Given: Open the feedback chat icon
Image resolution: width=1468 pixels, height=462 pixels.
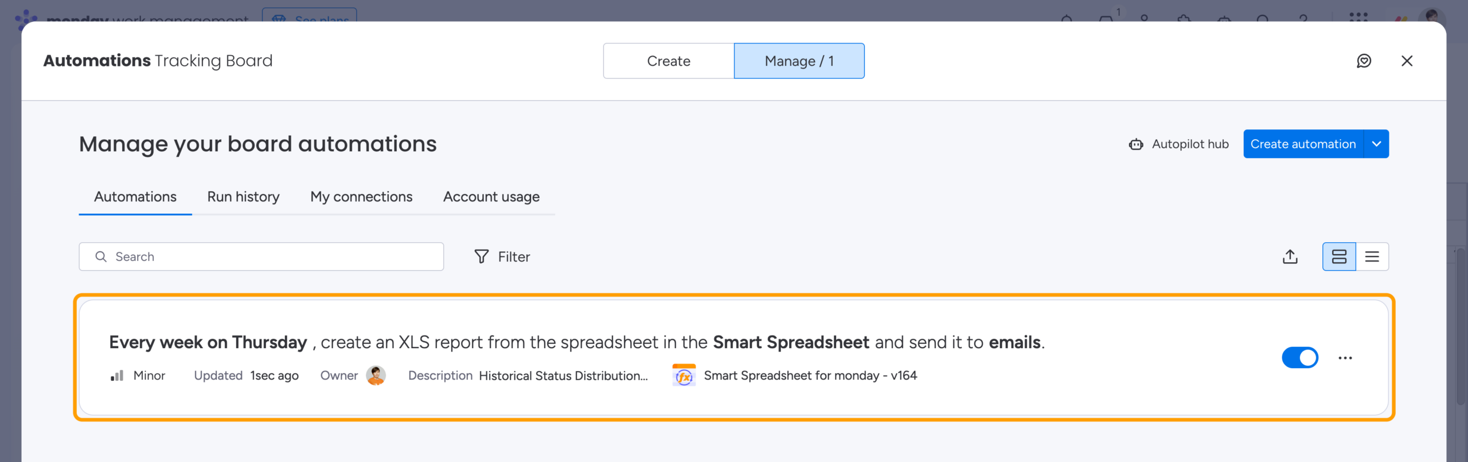Looking at the screenshot, I should pyautogui.click(x=1365, y=61).
